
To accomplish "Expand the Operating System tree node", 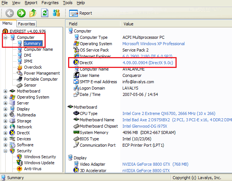I will tap(5, 97).
